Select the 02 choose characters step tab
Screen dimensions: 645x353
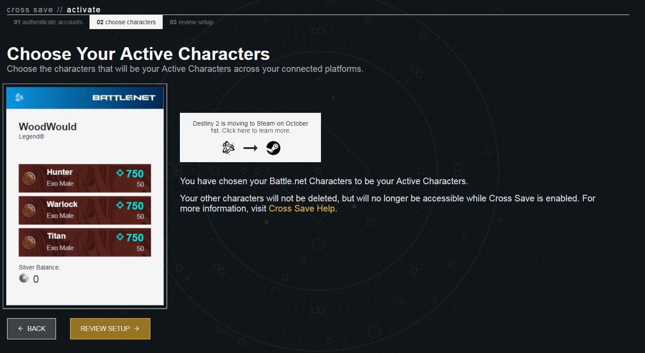click(x=126, y=22)
